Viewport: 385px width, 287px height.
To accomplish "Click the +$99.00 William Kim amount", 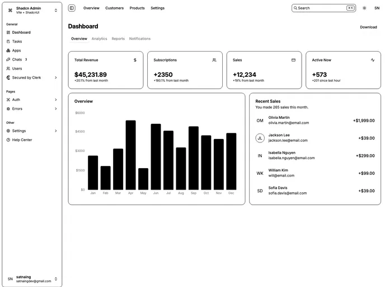I will [x=367, y=173].
